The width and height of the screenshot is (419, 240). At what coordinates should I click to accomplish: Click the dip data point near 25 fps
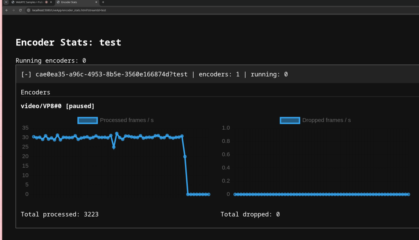(x=114, y=147)
